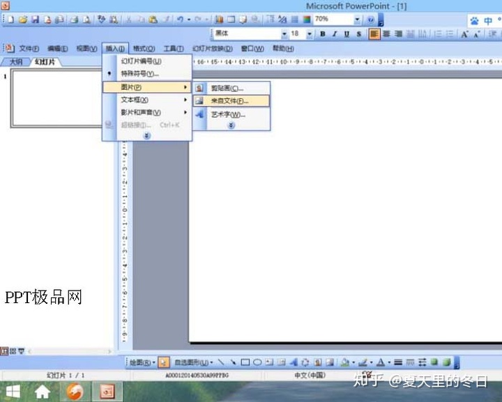Toggle Align Left alignment

click(374, 34)
